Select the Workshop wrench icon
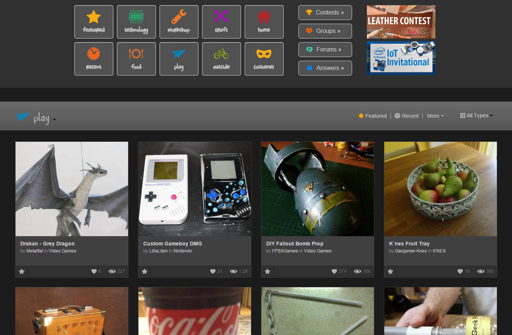 tap(179, 21)
